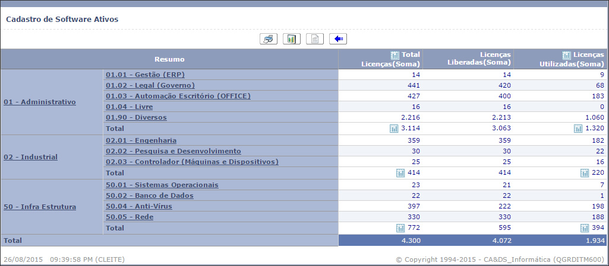The height and width of the screenshot is (266, 609).
Task: Open 50.04 - Anti-Vírus category link
Action: pos(138,206)
